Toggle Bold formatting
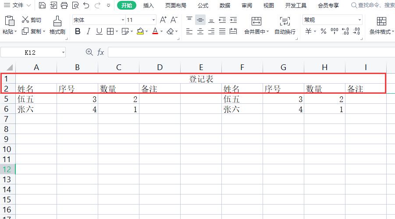The height and width of the screenshot is (219, 395). click(x=78, y=32)
